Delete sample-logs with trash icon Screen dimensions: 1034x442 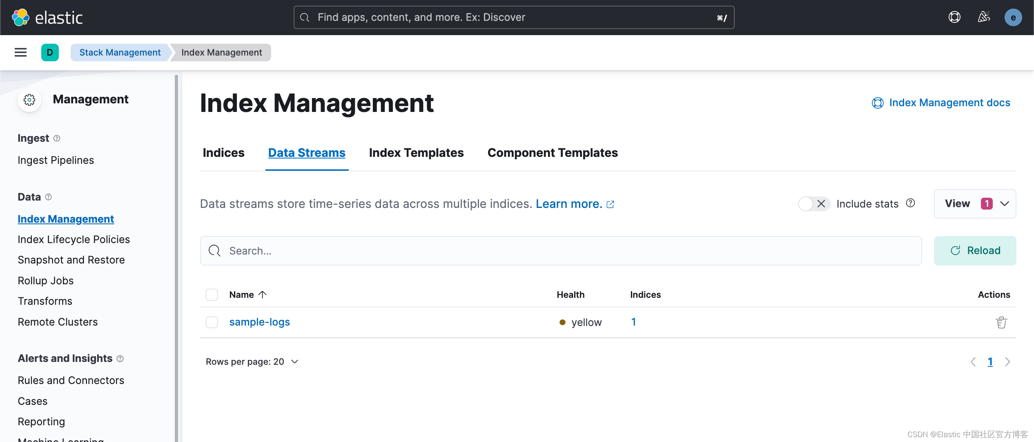click(1001, 322)
